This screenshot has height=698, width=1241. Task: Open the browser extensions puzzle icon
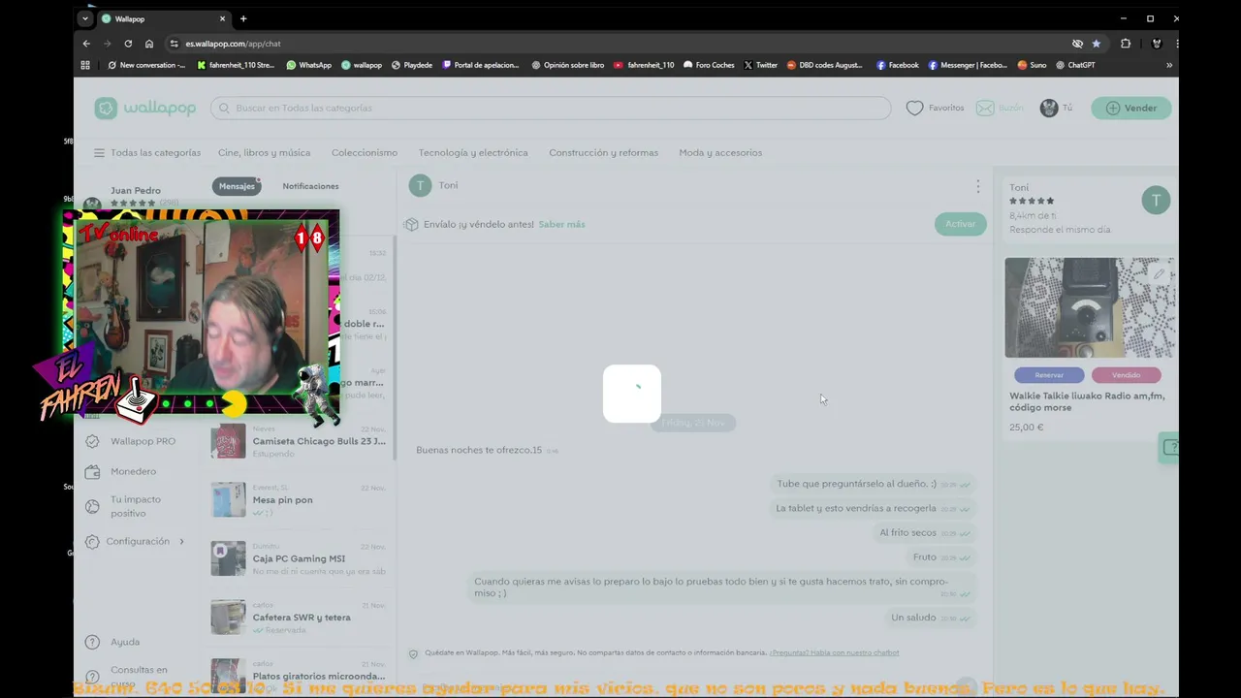(1126, 44)
